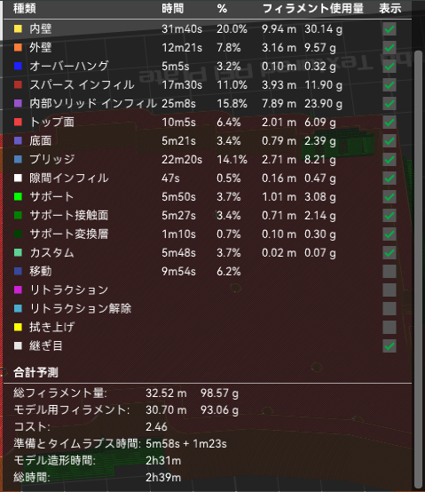Image resolution: width=425 pixels, height=492 pixels.
Task: Click white 隙間インフィル swatch
Action: 18,178
